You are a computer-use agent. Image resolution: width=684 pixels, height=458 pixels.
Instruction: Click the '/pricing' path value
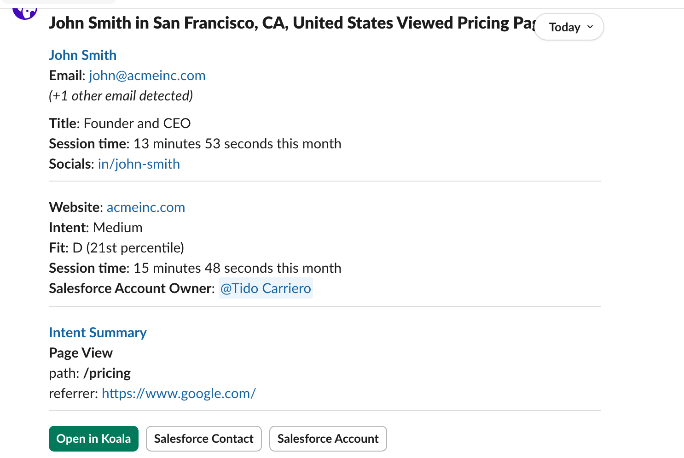pyautogui.click(x=107, y=373)
